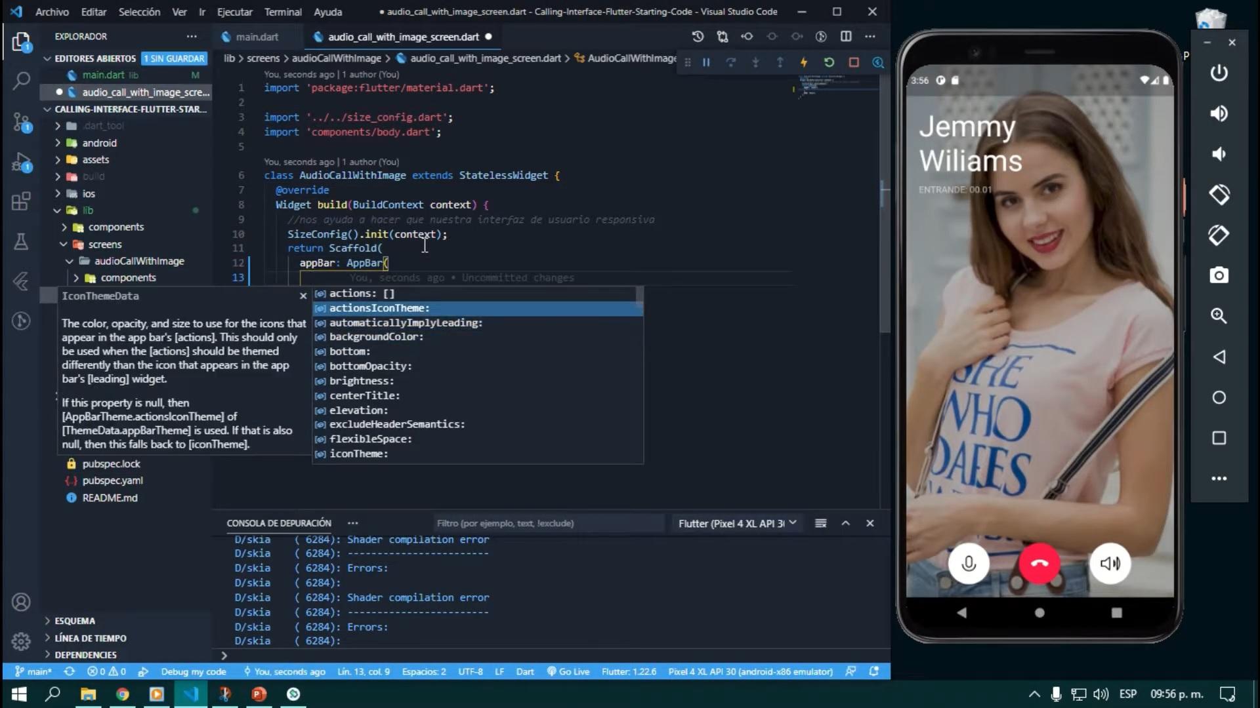Toggle speaker button in call screen
The height and width of the screenshot is (708, 1260).
coord(1110,564)
